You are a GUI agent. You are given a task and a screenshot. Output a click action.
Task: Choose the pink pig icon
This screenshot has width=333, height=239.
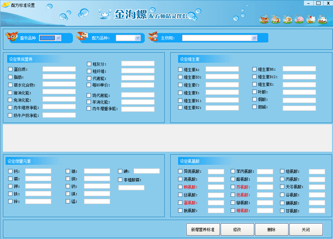coord(299,20)
